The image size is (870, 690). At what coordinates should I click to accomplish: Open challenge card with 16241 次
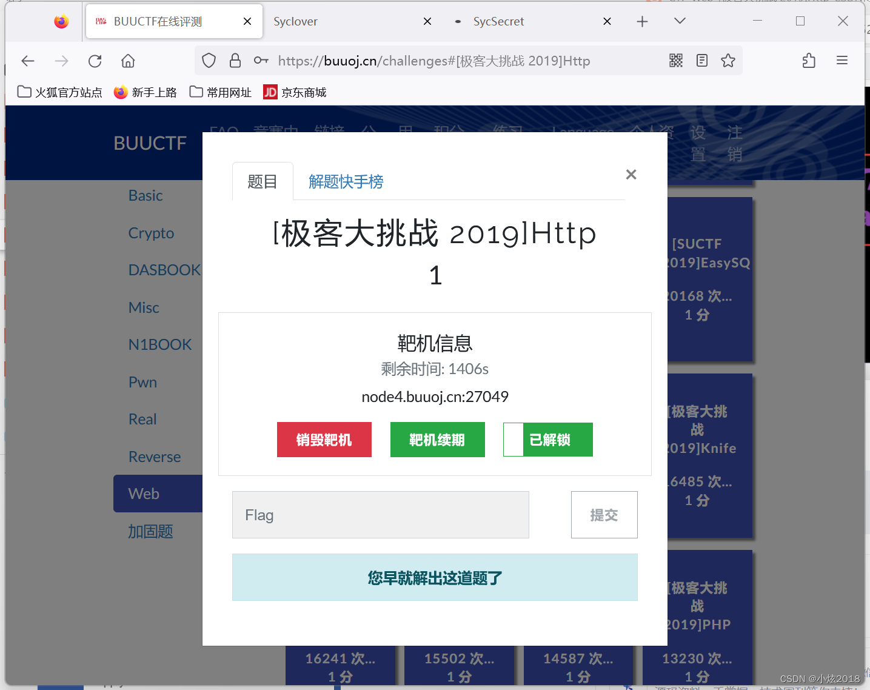coord(340,665)
